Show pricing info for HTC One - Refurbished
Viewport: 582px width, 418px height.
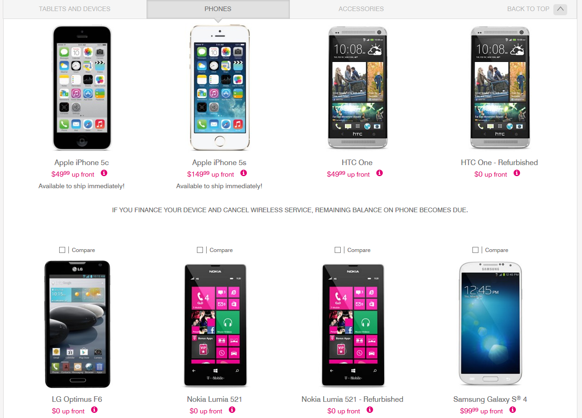click(517, 173)
